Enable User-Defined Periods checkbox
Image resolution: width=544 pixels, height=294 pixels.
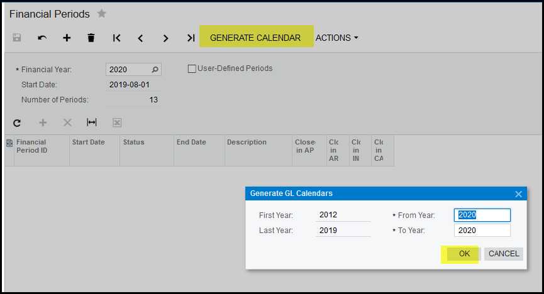point(192,68)
